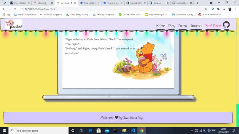
Task: Open the GitHub icon in navbar
Action: (x=226, y=25)
